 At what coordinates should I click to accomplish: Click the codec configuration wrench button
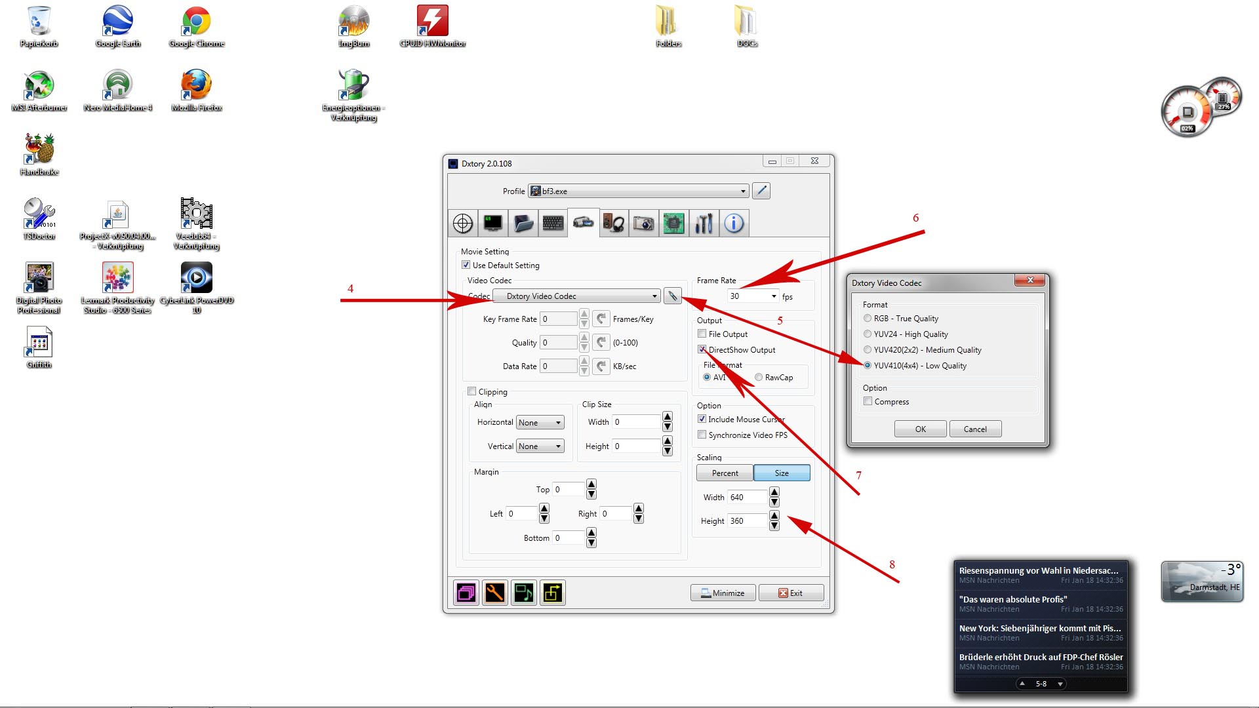pos(672,296)
